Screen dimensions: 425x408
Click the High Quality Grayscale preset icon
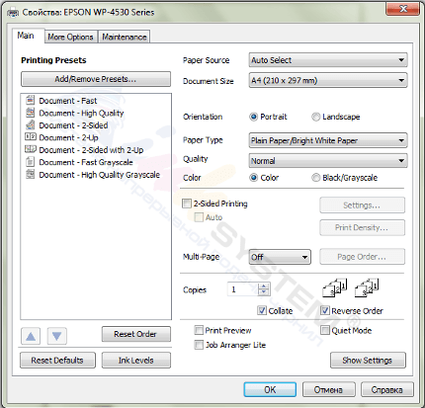click(30, 174)
